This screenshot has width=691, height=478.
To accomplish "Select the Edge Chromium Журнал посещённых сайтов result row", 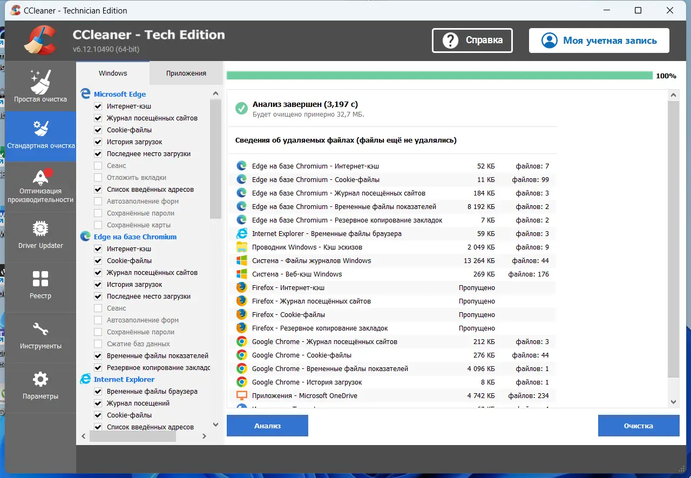I will [x=394, y=193].
